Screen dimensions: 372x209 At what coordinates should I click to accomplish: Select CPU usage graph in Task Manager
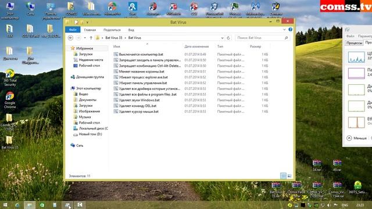pyautogui.click(x=356, y=57)
